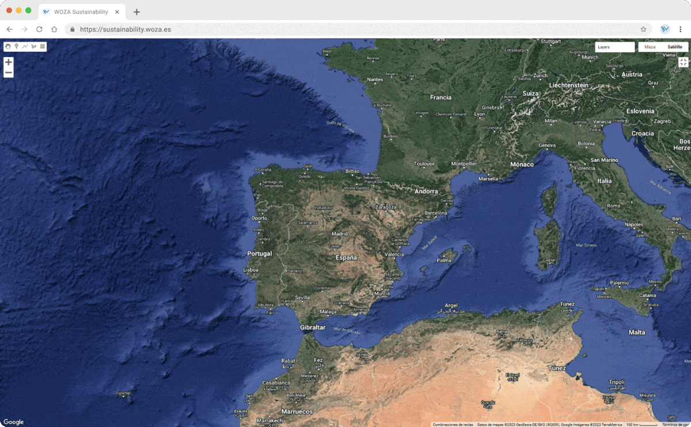This screenshot has height=427, width=691.
Task: Toggle fullscreen map view
Action: click(683, 62)
